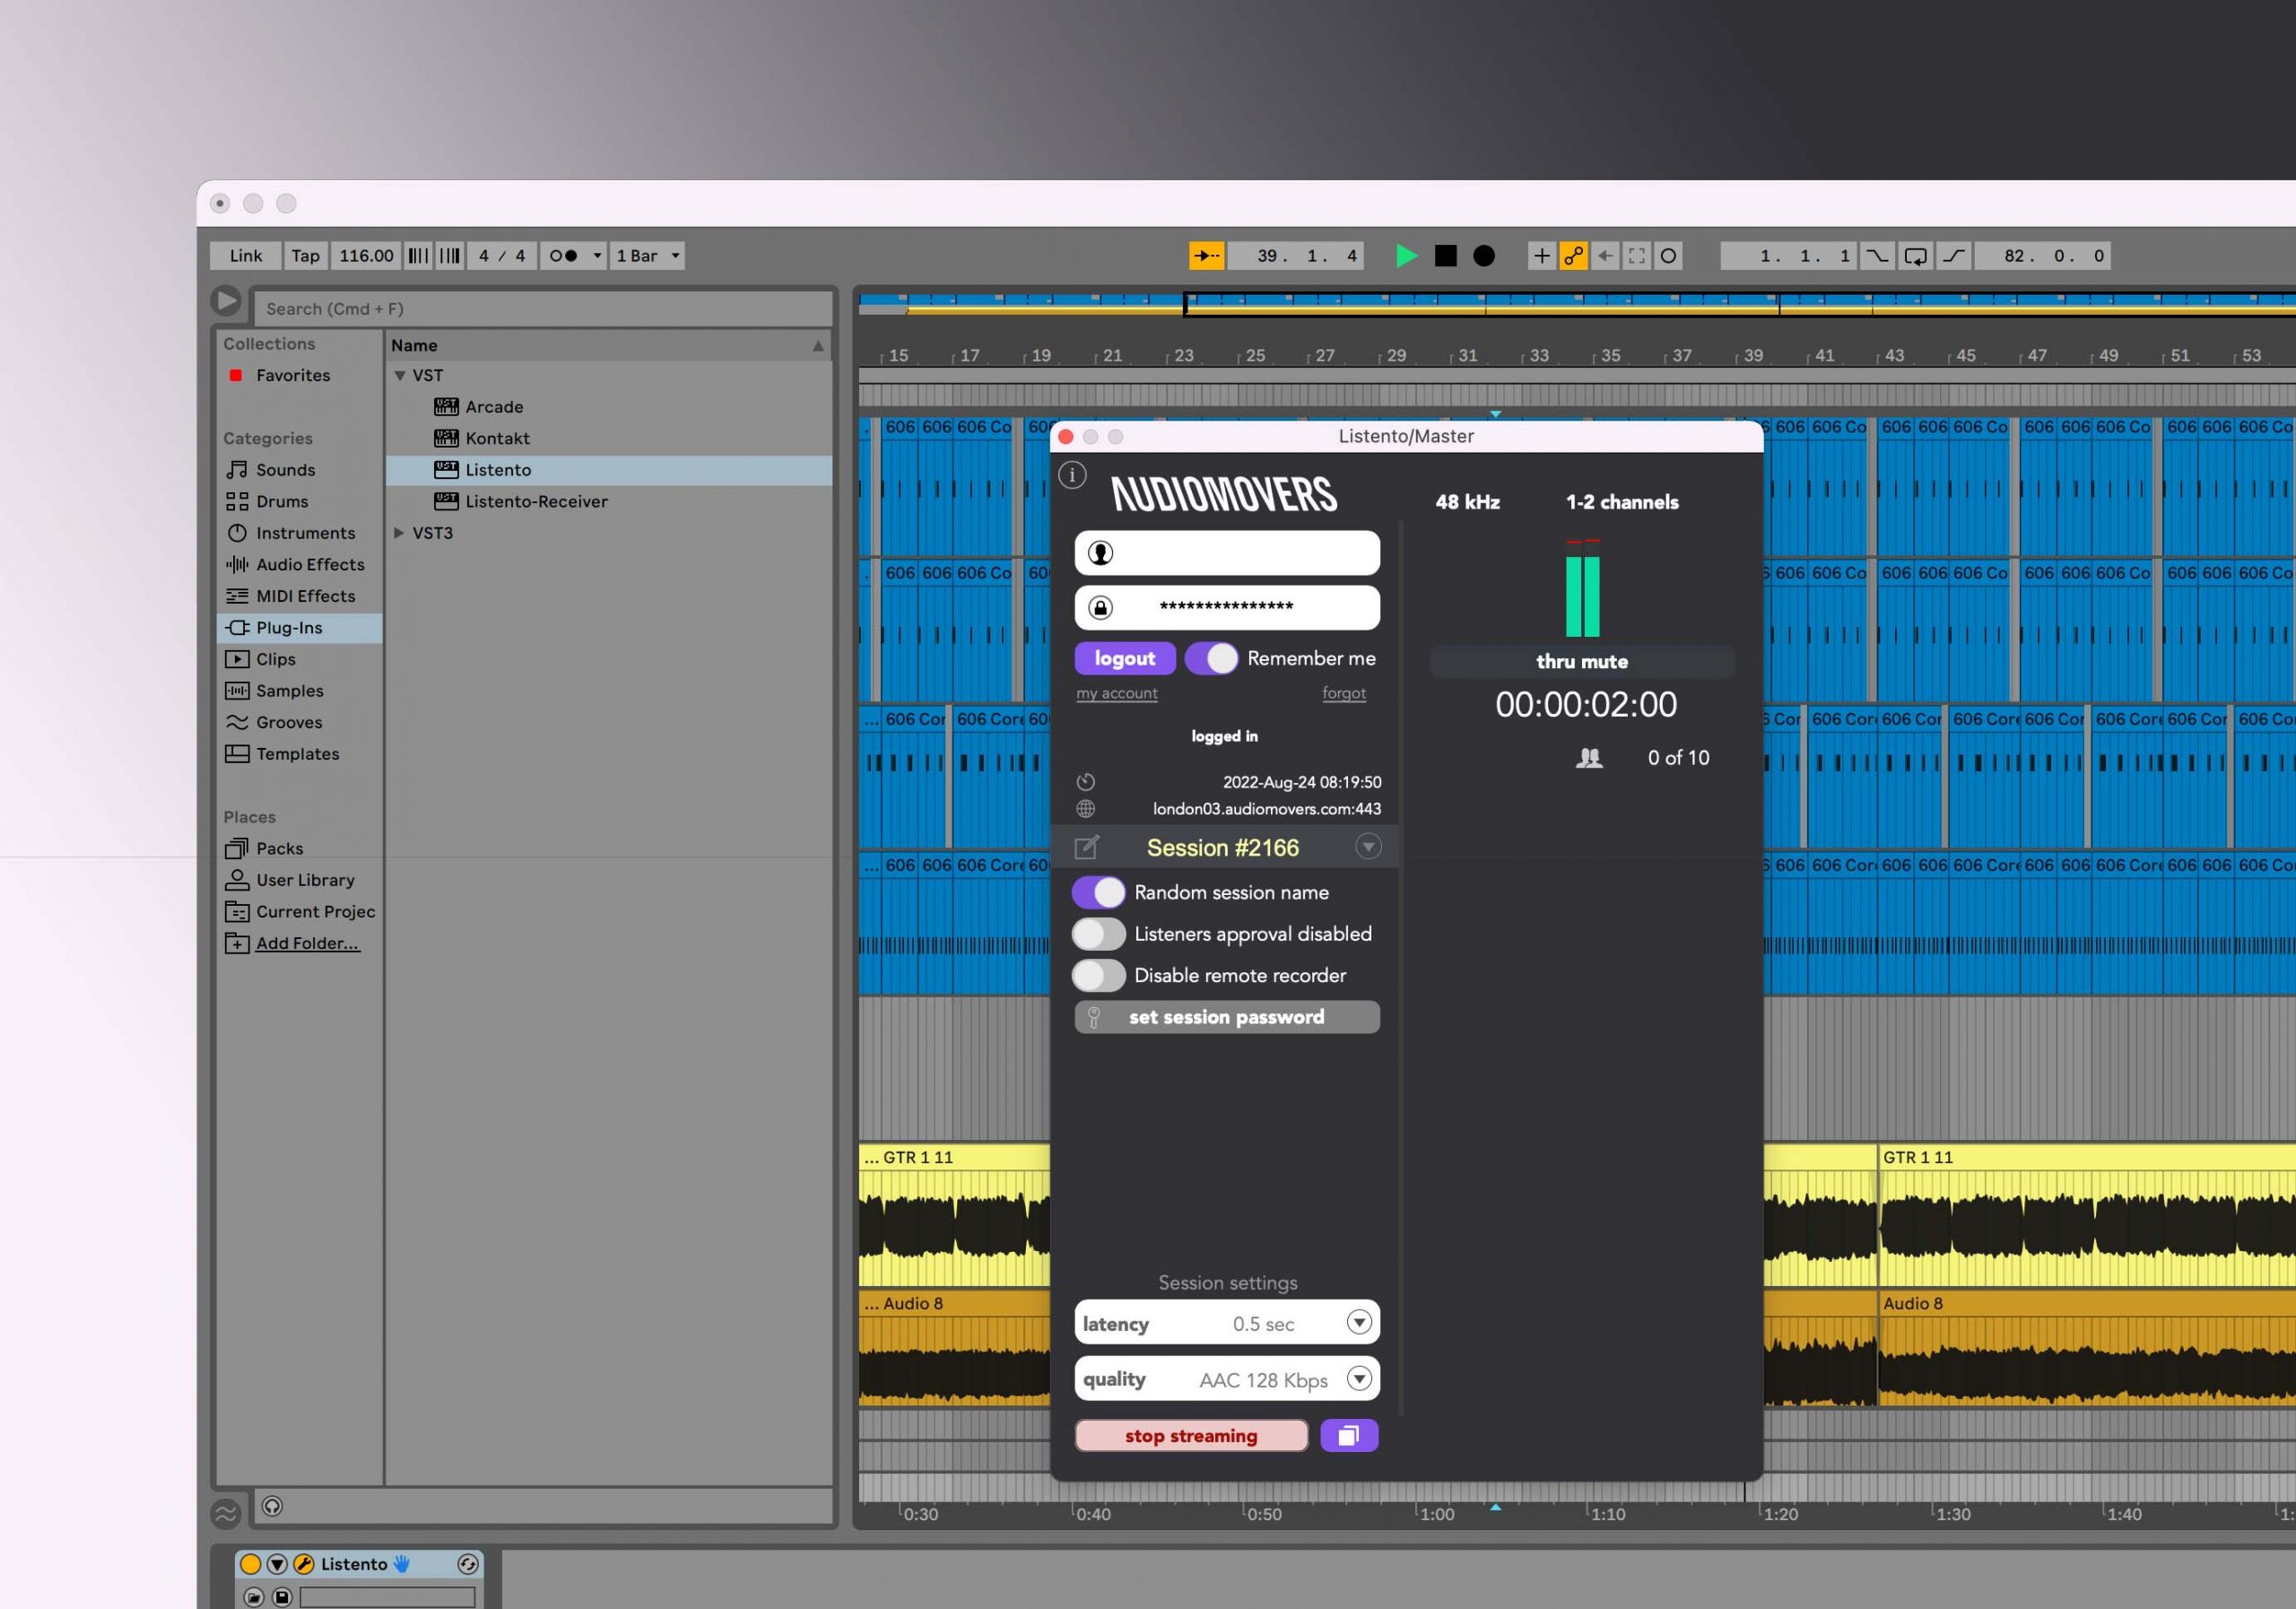The width and height of the screenshot is (2296, 1609).
Task: Click the browser Search field
Action: coord(542,309)
